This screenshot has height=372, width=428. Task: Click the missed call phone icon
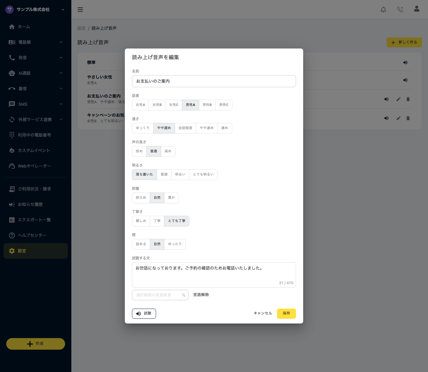click(x=400, y=10)
